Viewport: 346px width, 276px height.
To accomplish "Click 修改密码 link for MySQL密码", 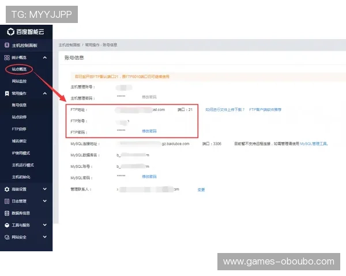I will coord(149,177).
